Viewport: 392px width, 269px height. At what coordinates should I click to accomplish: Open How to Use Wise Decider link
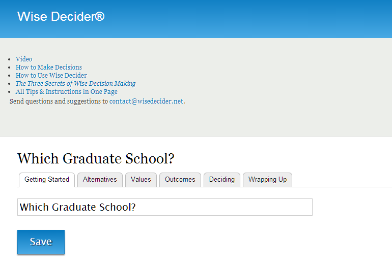coord(51,75)
